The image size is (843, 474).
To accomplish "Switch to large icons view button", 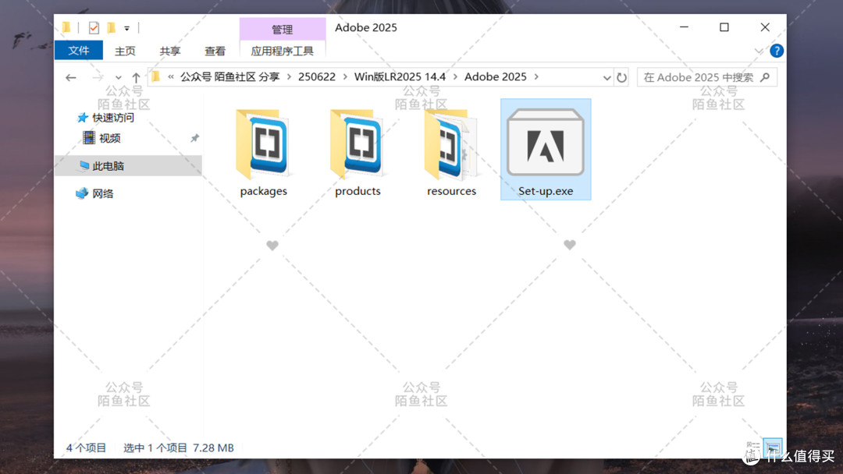I will (x=773, y=447).
